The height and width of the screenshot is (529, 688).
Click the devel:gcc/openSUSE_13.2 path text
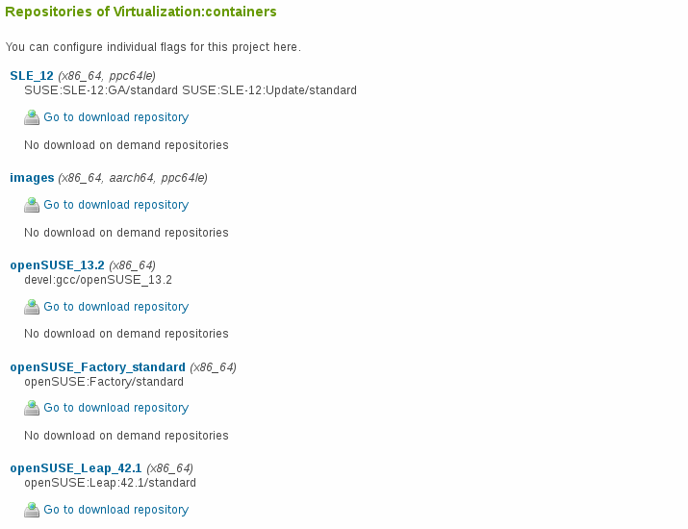point(98,280)
